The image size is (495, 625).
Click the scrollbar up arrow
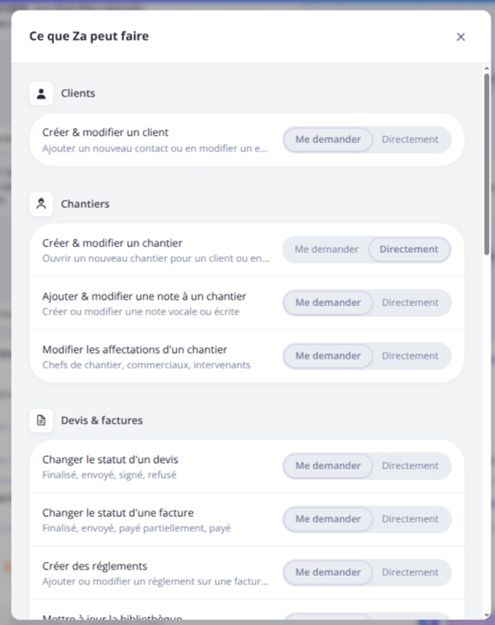(487, 69)
